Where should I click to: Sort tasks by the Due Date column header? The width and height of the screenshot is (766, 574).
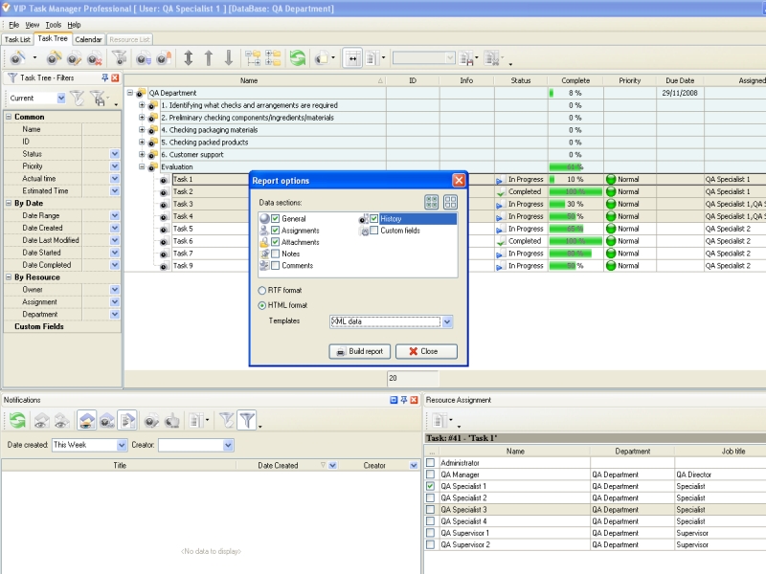click(x=680, y=80)
